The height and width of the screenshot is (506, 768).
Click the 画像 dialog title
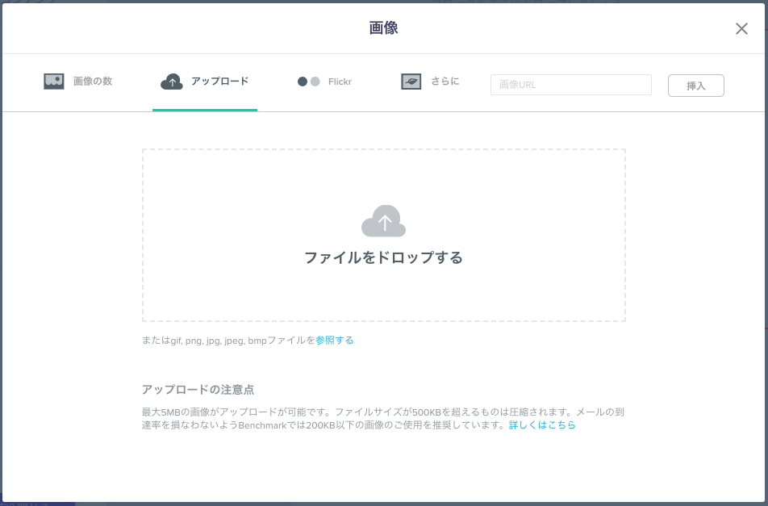coord(383,28)
